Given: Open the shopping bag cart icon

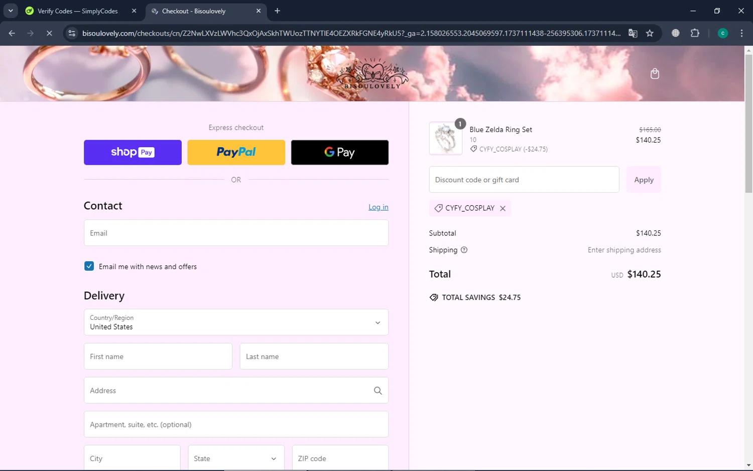Looking at the screenshot, I should click(655, 74).
